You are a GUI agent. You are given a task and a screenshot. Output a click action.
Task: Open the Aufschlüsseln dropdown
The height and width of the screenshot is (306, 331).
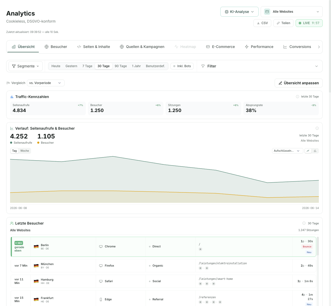(x=288, y=151)
